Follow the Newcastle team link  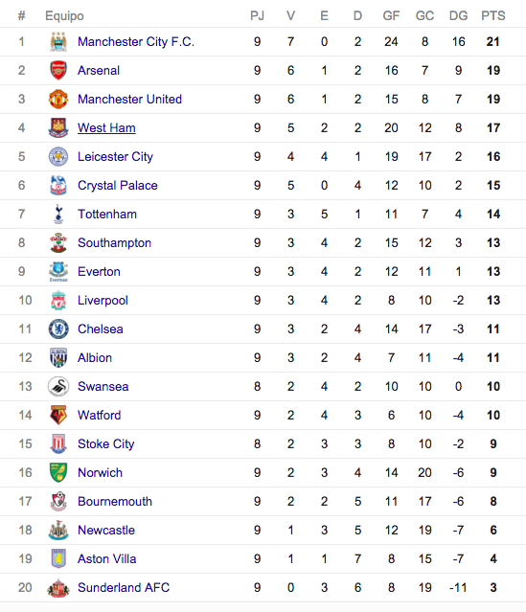[106, 530]
